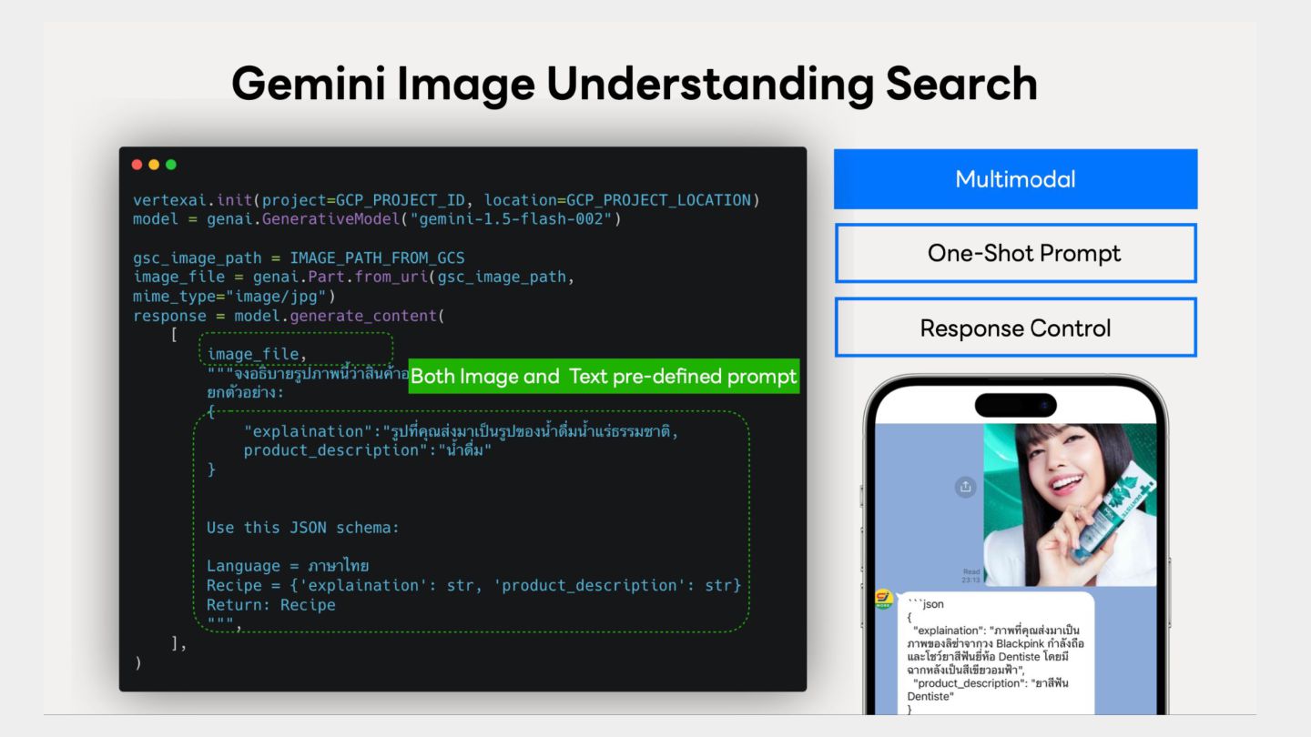This screenshot has height=737, width=1311.
Task: Click the 'Gemini Image Understanding Search' title
Action: [x=635, y=84]
